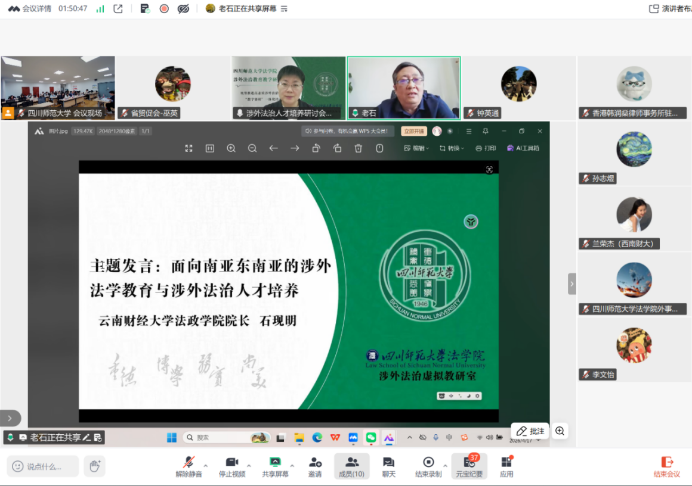Open 元宝纪要 meeting notes

(469, 466)
